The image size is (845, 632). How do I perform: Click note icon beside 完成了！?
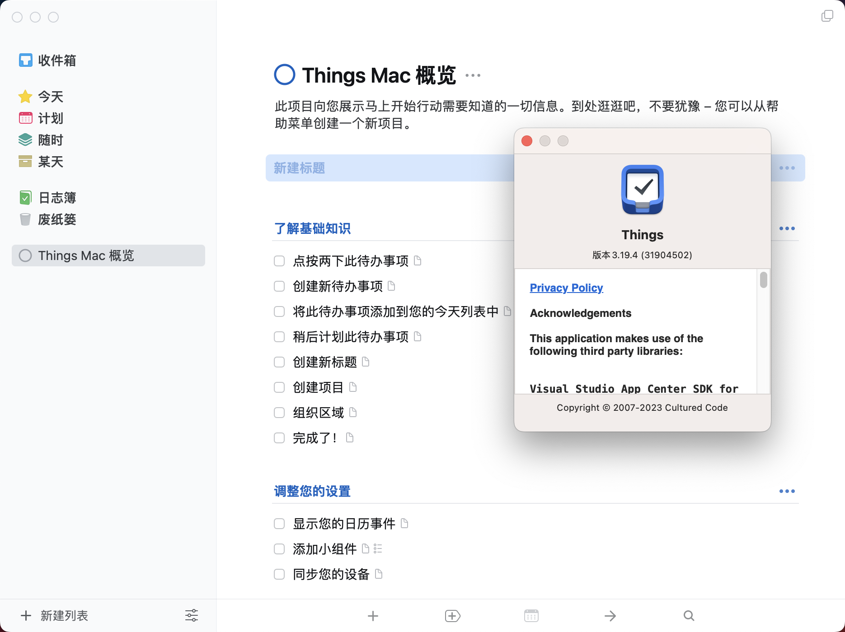[x=350, y=437]
